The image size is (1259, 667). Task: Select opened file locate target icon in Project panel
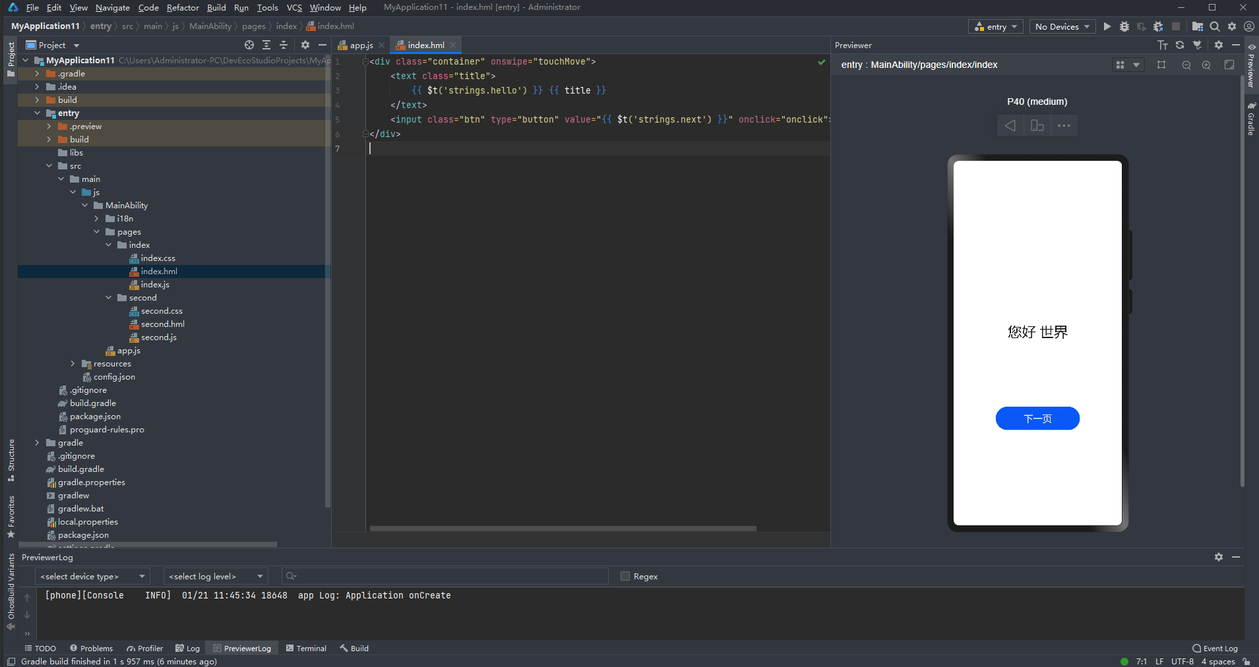click(249, 45)
